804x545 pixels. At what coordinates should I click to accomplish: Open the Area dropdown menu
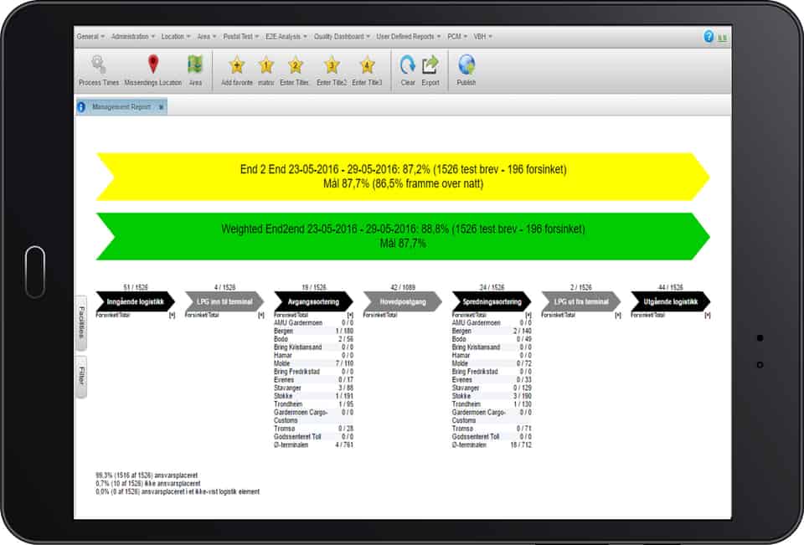point(207,36)
